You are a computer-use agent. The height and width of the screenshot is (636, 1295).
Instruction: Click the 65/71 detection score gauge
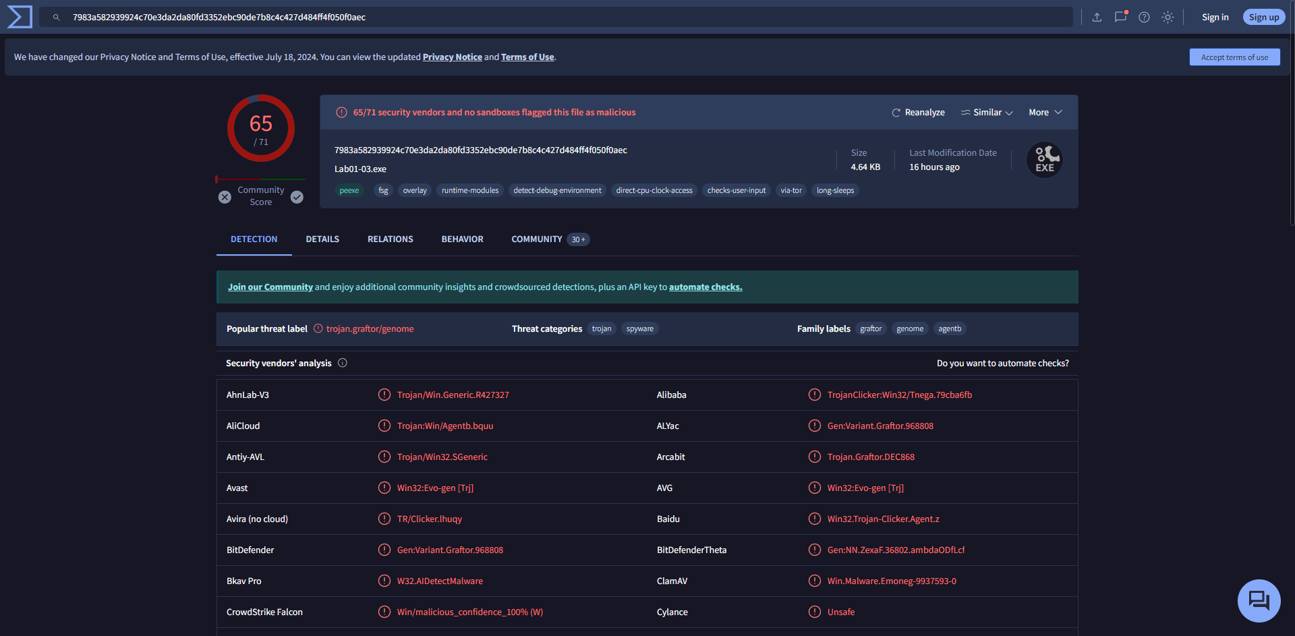click(261, 128)
